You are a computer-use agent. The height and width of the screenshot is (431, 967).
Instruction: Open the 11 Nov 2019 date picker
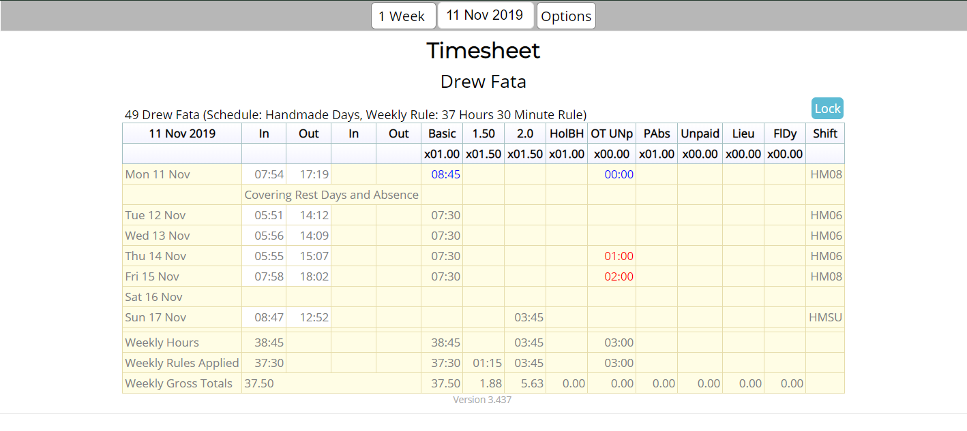coord(485,16)
